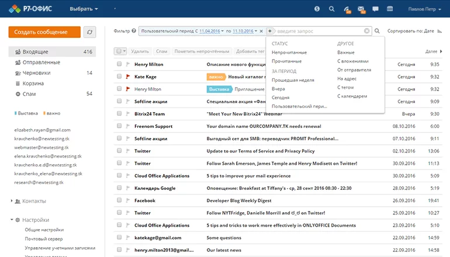This screenshot has width=450, height=257.
Task: Remove the custom period filter with X
Action: tap(261, 31)
